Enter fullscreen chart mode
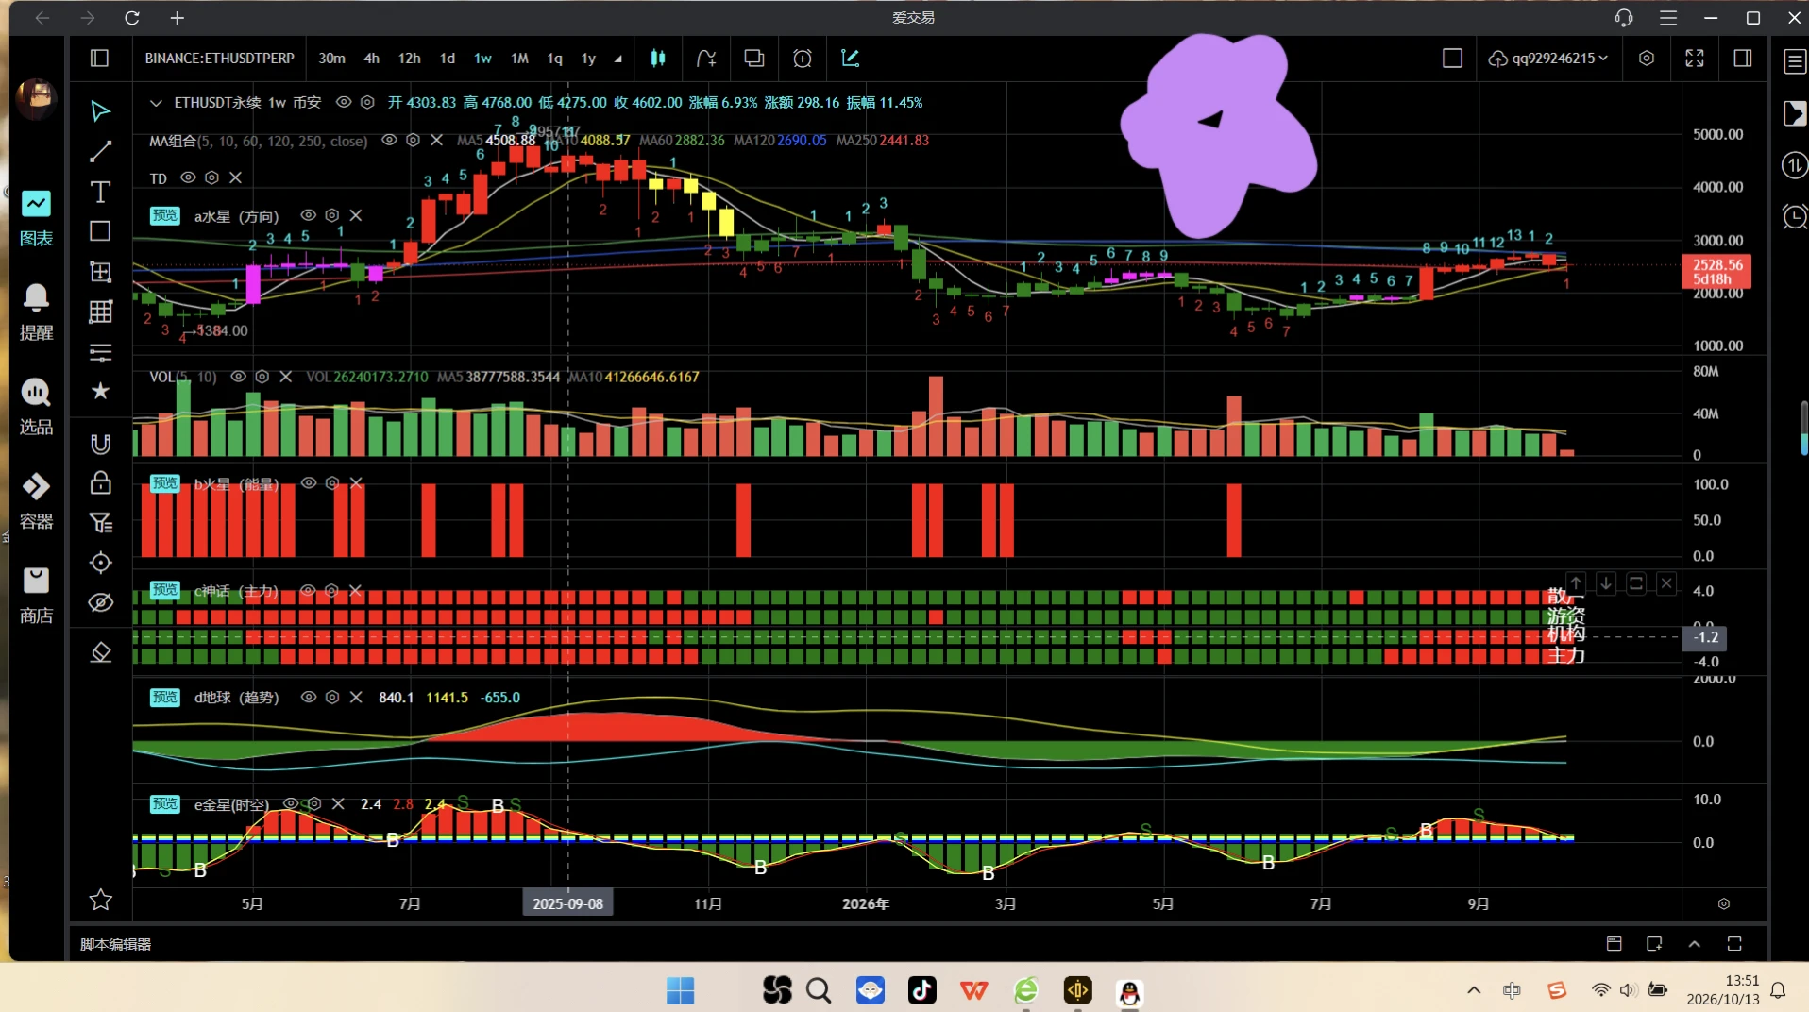This screenshot has width=1809, height=1012. (1695, 59)
